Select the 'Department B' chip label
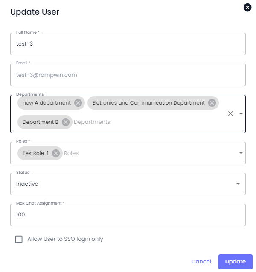 coord(41,122)
